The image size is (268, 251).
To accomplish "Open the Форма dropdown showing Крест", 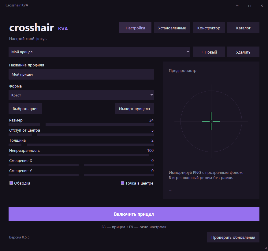I will coord(81,95).
